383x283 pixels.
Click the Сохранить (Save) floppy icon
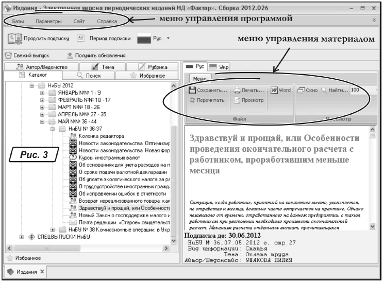[x=192, y=91]
